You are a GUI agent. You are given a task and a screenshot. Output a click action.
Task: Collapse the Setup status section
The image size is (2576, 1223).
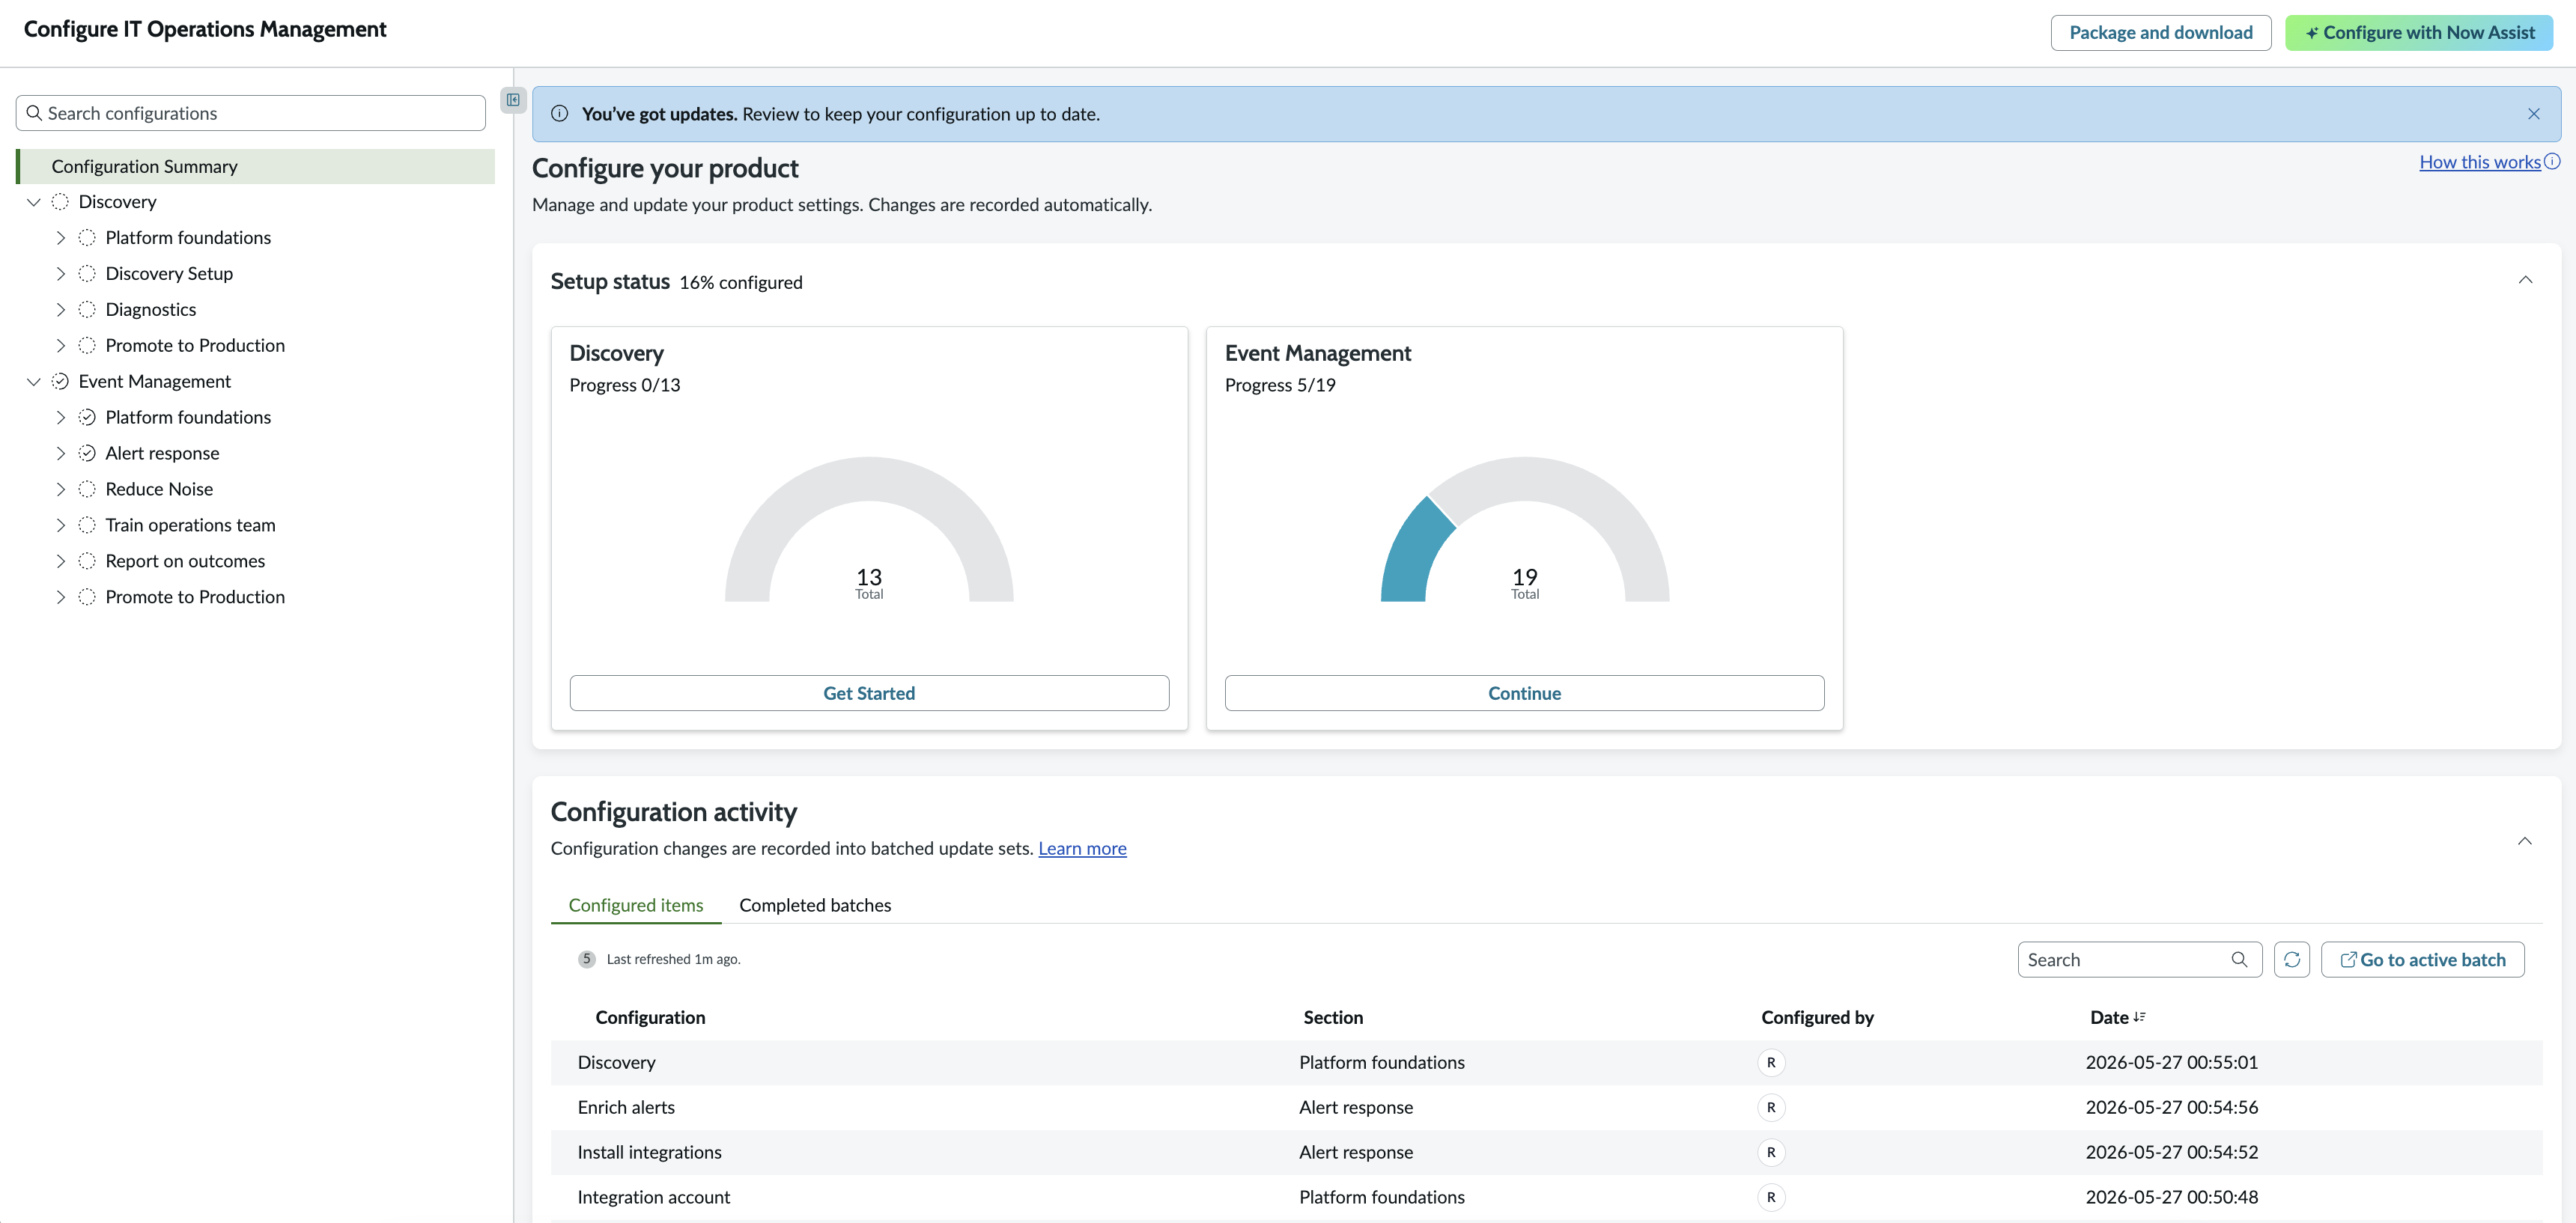(x=2524, y=280)
